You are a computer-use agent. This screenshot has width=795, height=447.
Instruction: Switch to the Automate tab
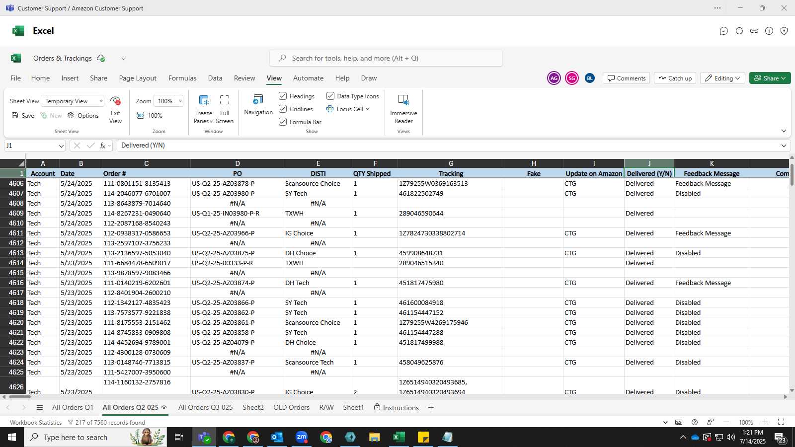click(x=308, y=78)
